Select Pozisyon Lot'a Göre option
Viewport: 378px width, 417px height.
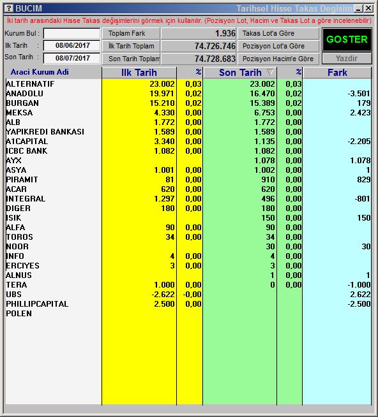(278, 46)
